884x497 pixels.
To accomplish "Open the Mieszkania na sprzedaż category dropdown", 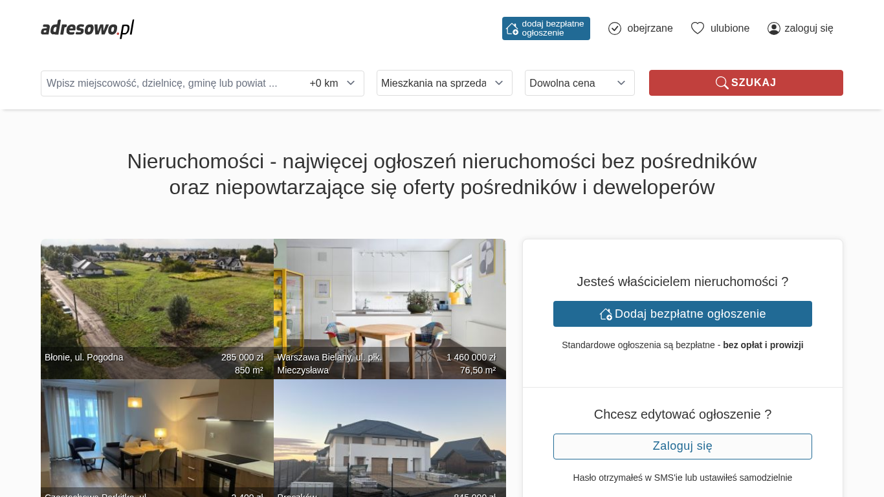I will pos(444,83).
